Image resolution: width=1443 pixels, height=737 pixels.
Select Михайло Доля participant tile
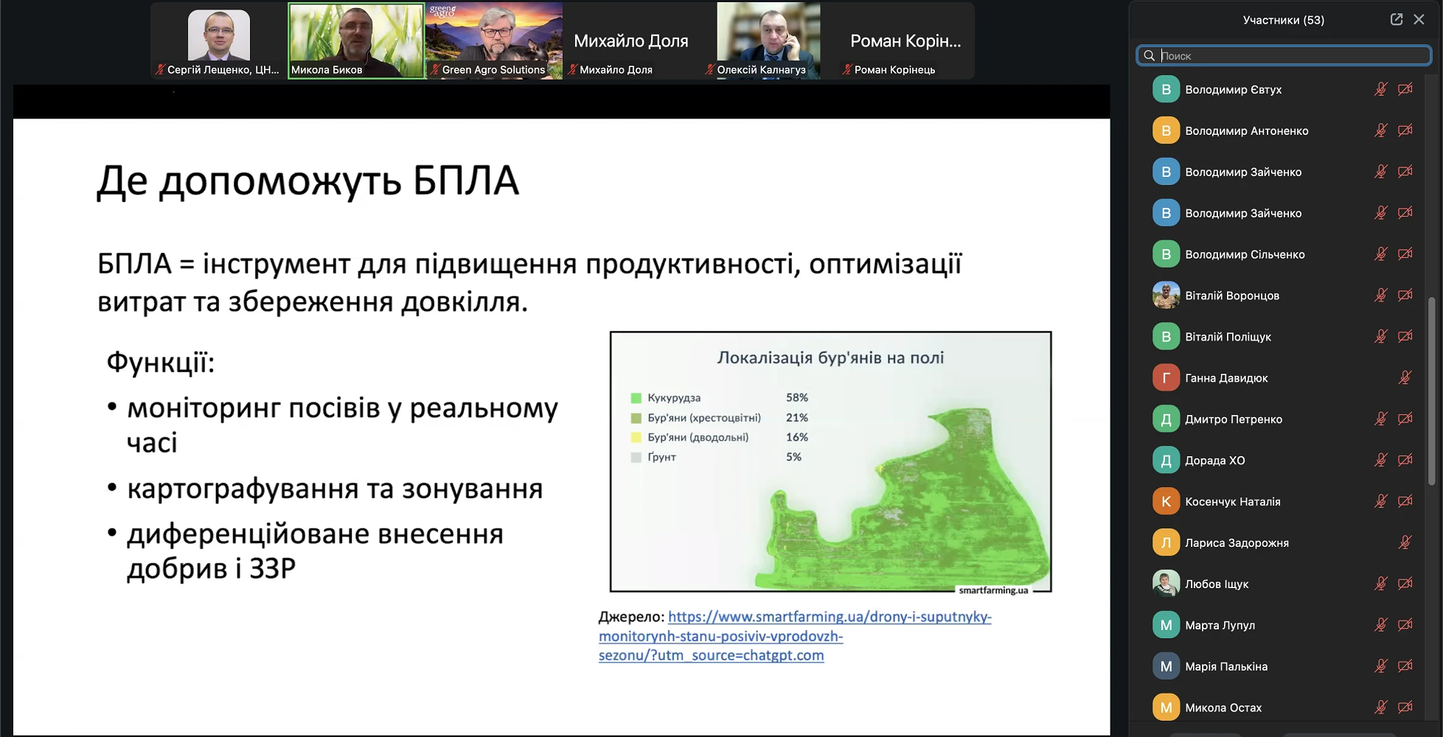630,41
